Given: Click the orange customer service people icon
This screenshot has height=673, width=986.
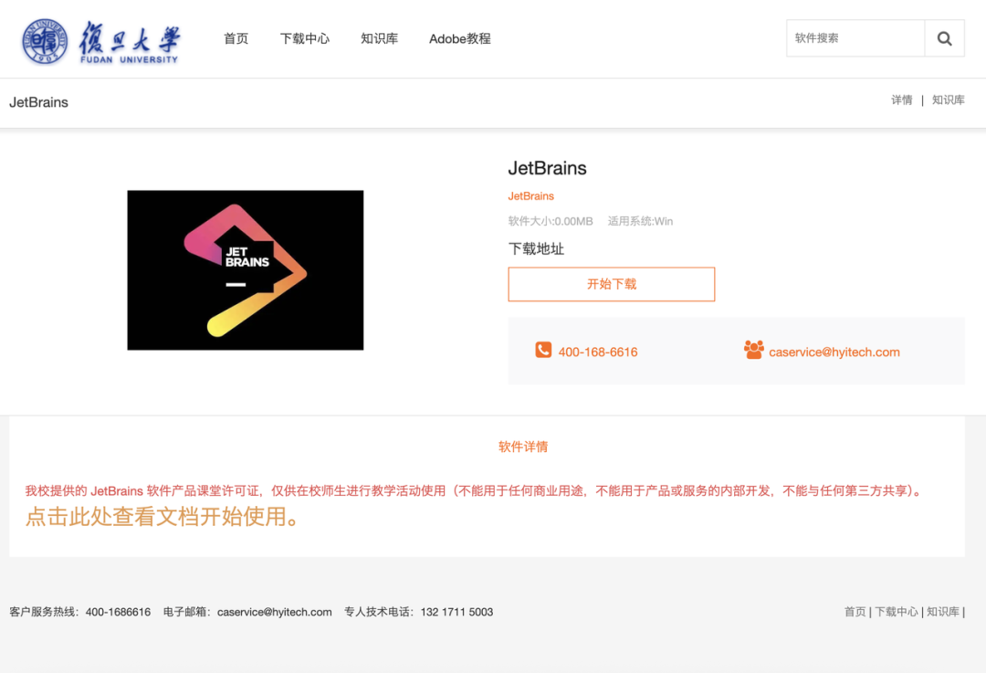Looking at the screenshot, I should pos(753,350).
